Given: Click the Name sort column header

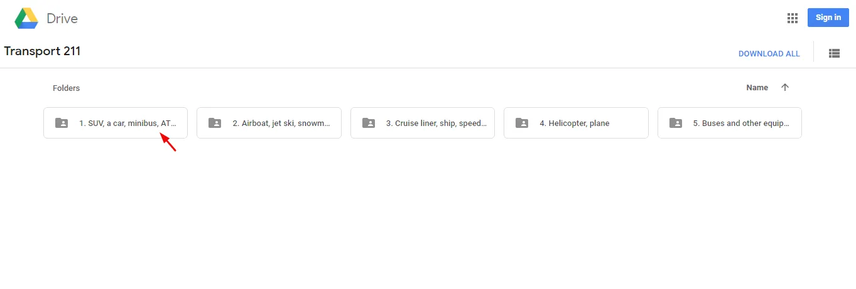Looking at the screenshot, I should pyautogui.click(x=757, y=88).
